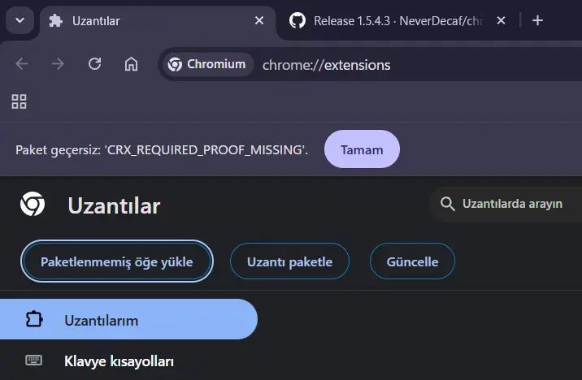This screenshot has height=380, width=582.
Task: Dismiss the error with Tamam button
Action: [362, 149]
